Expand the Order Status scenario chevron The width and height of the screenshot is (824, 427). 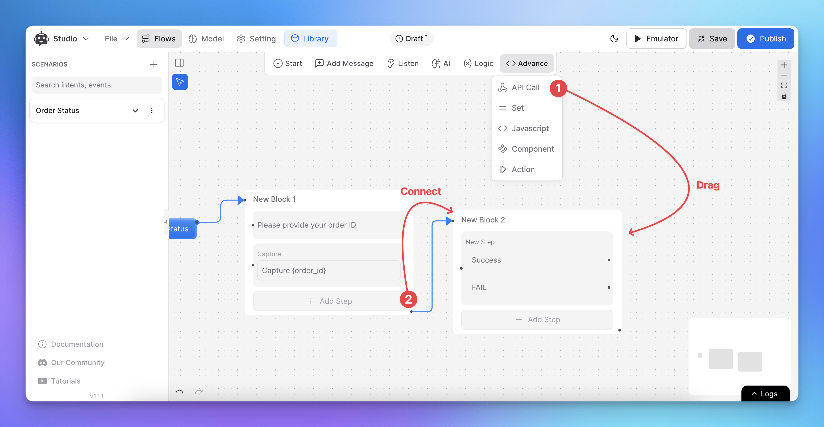[135, 111]
